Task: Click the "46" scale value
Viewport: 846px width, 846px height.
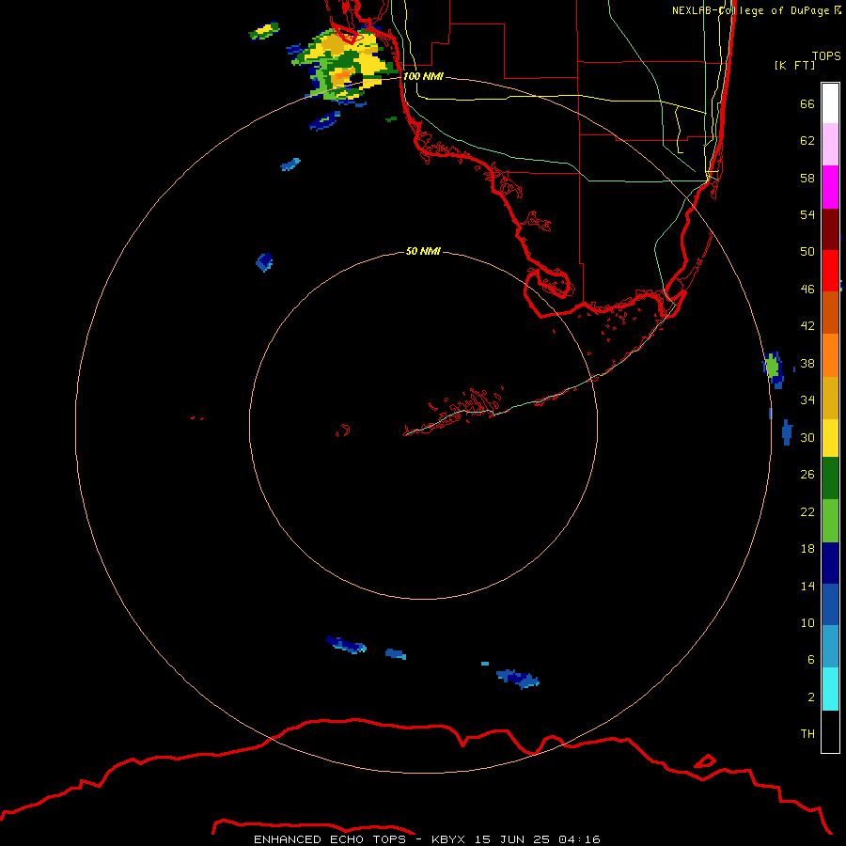Action: (x=807, y=290)
